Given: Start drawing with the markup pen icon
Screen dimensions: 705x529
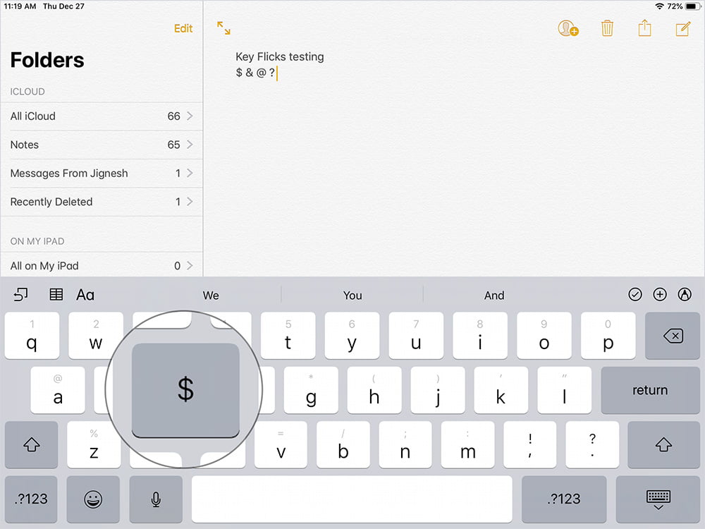Looking at the screenshot, I should point(685,295).
